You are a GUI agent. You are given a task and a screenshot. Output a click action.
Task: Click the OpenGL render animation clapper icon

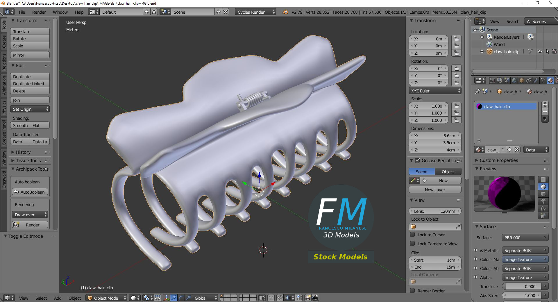[315, 298]
